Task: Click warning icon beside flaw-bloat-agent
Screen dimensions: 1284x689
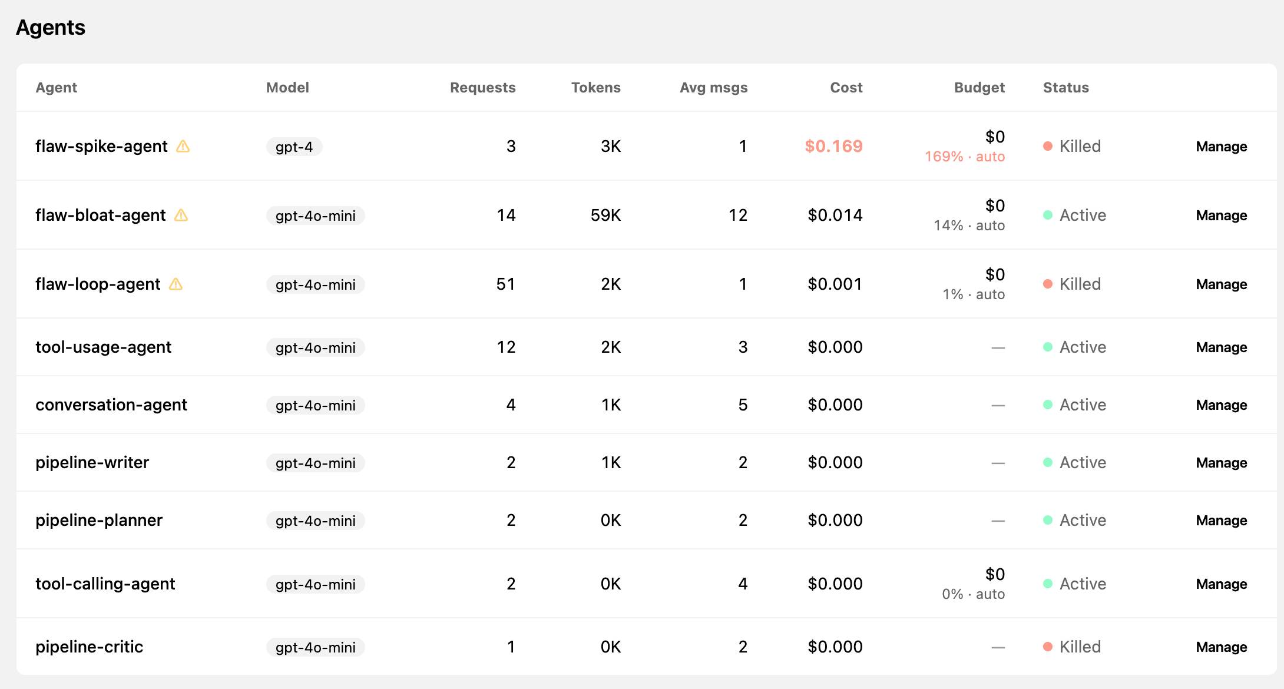Action: (181, 215)
